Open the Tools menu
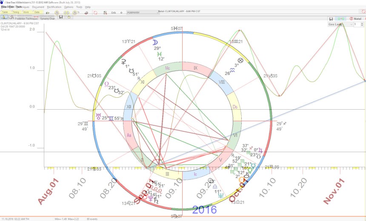This screenshot has width=366, height=221. click(x=79, y=7)
